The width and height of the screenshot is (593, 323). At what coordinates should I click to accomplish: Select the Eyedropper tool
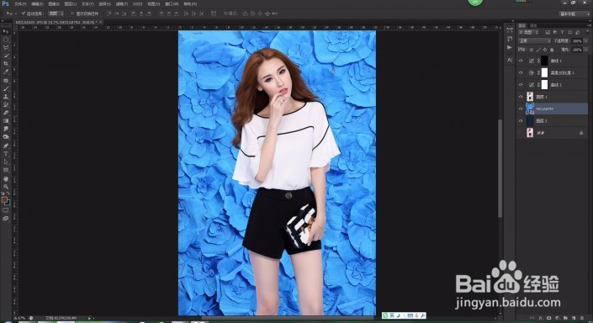pos(6,71)
